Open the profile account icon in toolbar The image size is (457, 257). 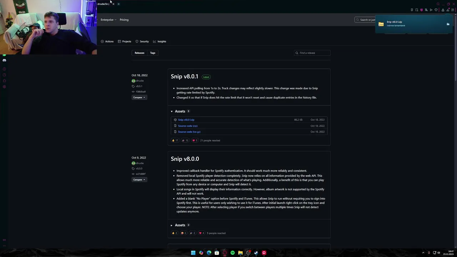pyautogui.click(x=443, y=10)
